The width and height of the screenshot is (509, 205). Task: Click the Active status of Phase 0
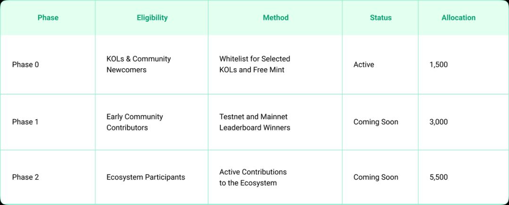[x=364, y=65]
